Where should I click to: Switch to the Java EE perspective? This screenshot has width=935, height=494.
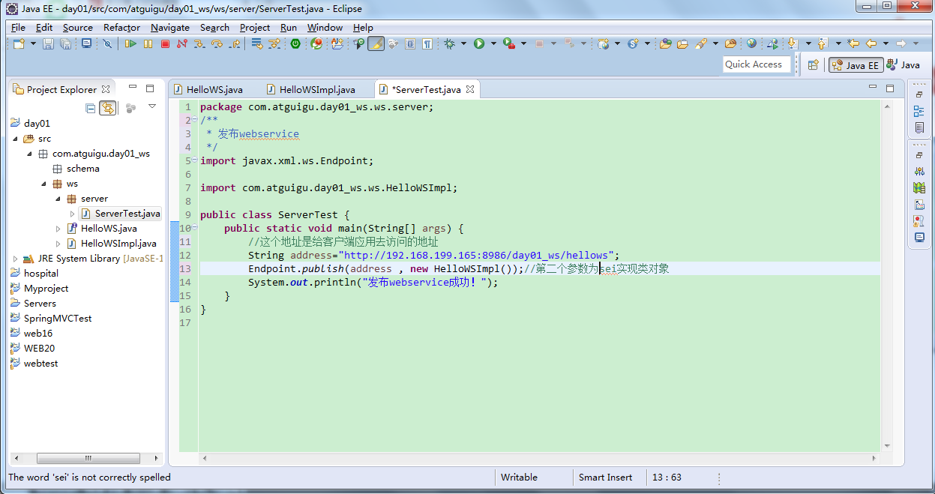(x=855, y=65)
